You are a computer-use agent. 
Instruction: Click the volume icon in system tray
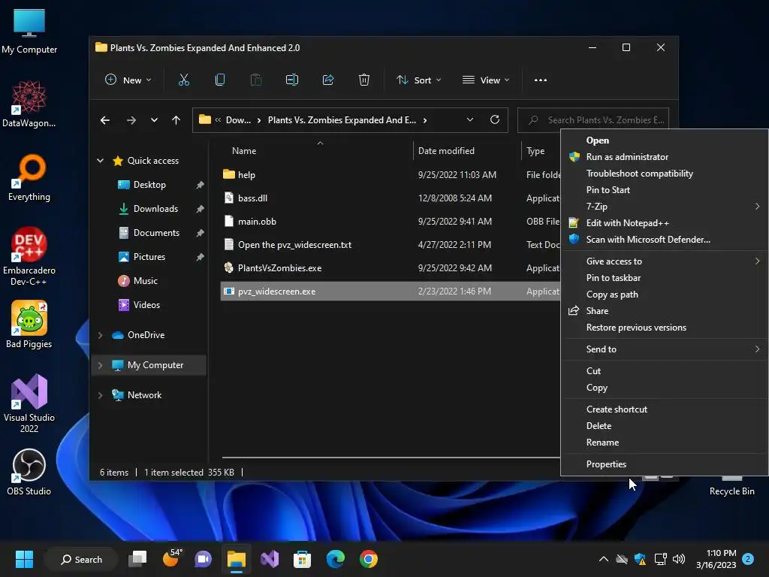click(x=679, y=559)
